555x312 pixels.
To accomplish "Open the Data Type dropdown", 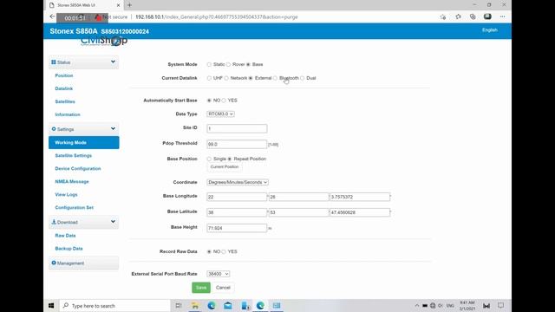I will (220, 114).
